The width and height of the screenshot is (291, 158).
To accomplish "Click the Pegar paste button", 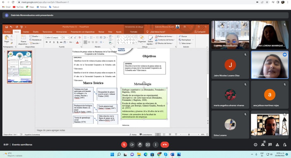I will 7,39.
